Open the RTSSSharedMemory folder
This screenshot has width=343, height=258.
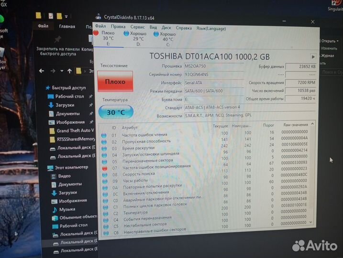pyautogui.click(x=73, y=139)
